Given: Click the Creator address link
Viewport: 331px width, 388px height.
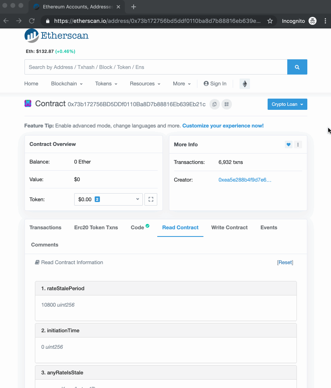Looking at the screenshot, I should point(245,180).
